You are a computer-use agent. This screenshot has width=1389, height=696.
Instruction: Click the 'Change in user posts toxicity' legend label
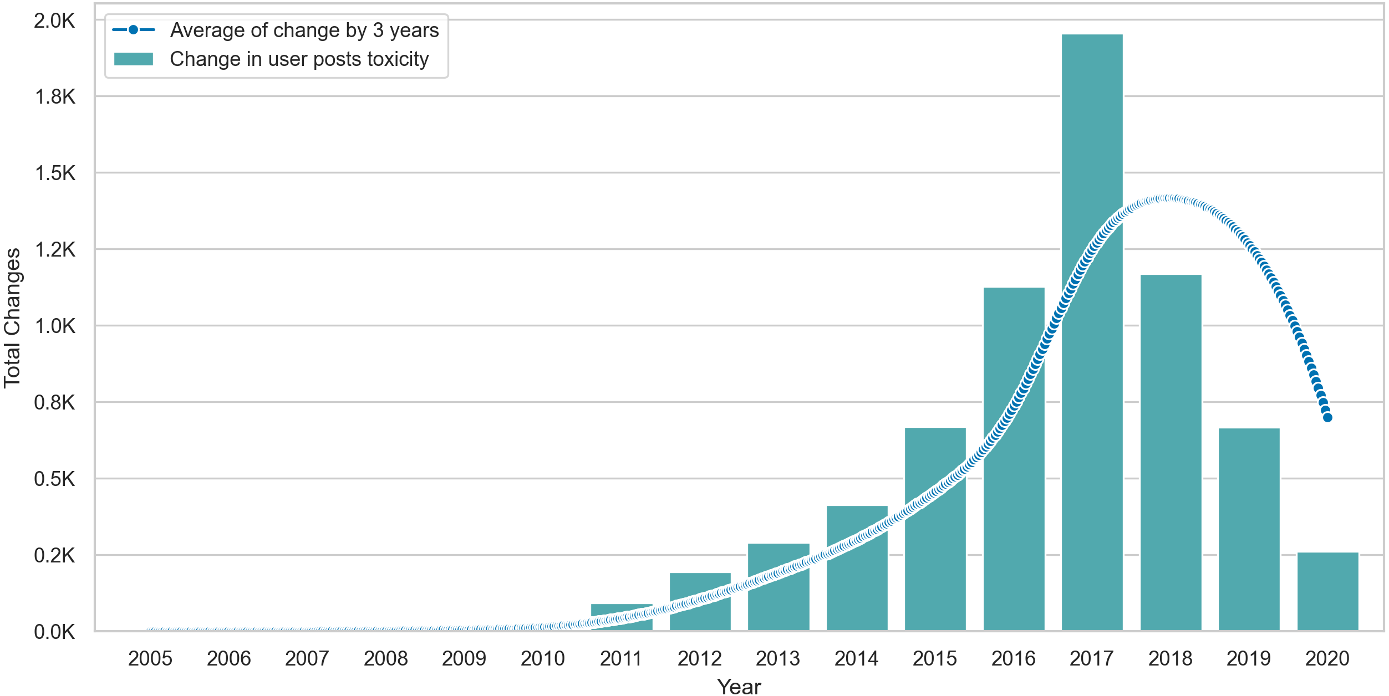[x=299, y=59]
